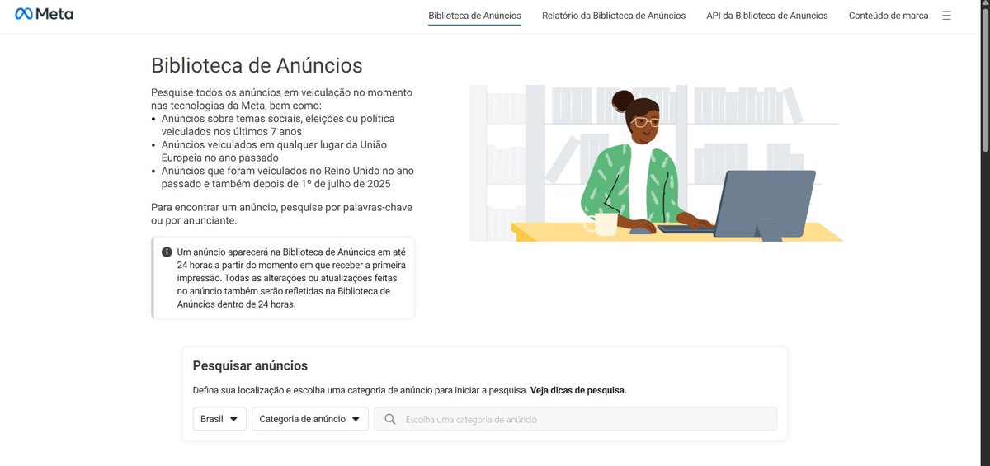Open Relatório da Biblioteca de Anúncios tab

click(x=614, y=16)
